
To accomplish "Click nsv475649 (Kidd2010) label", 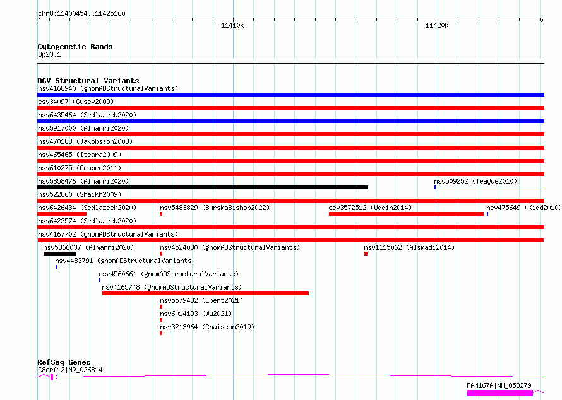I will pyautogui.click(x=524, y=208).
